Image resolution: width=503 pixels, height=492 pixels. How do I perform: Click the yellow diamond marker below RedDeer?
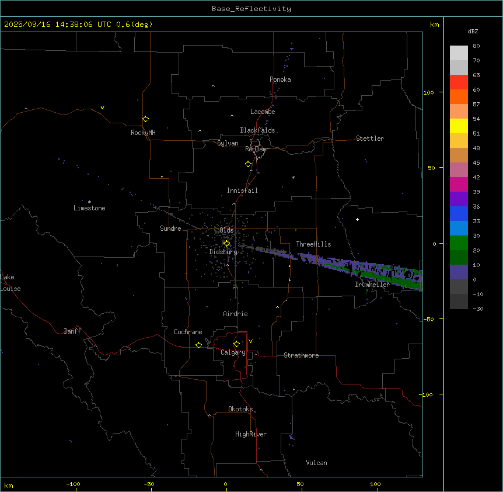[x=249, y=164]
